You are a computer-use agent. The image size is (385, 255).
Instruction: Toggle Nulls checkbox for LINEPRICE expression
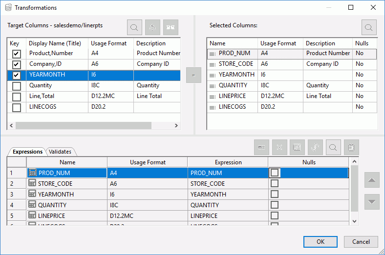click(x=275, y=216)
